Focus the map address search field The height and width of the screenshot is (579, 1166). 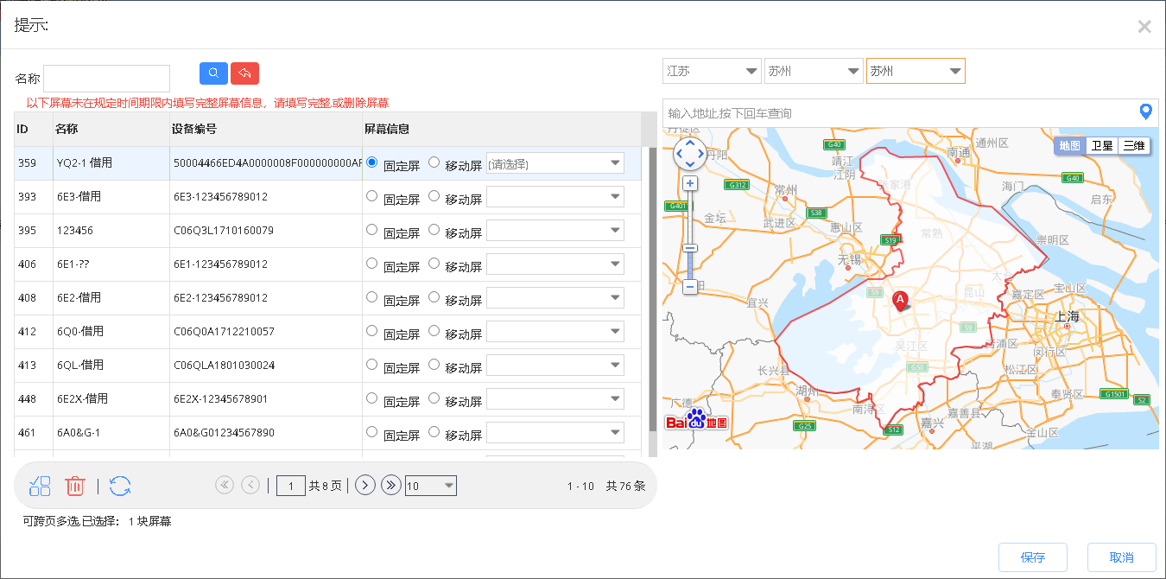(899, 113)
